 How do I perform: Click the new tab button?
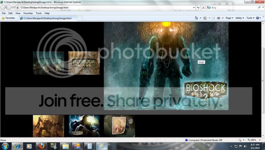click(x=80, y=18)
